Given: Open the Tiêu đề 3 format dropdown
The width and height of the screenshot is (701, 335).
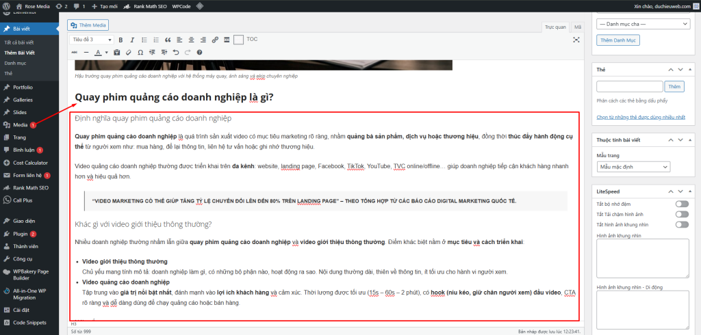Looking at the screenshot, I should [92, 40].
